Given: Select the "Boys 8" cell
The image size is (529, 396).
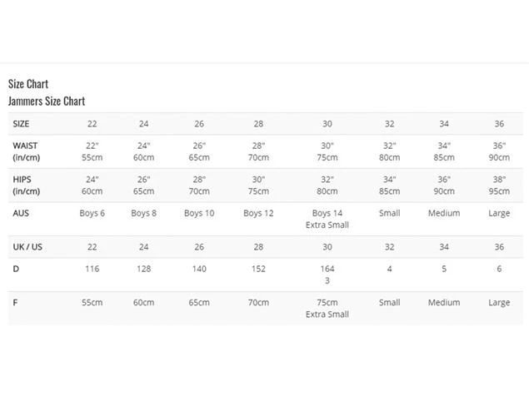Looking at the screenshot, I should [x=143, y=213].
